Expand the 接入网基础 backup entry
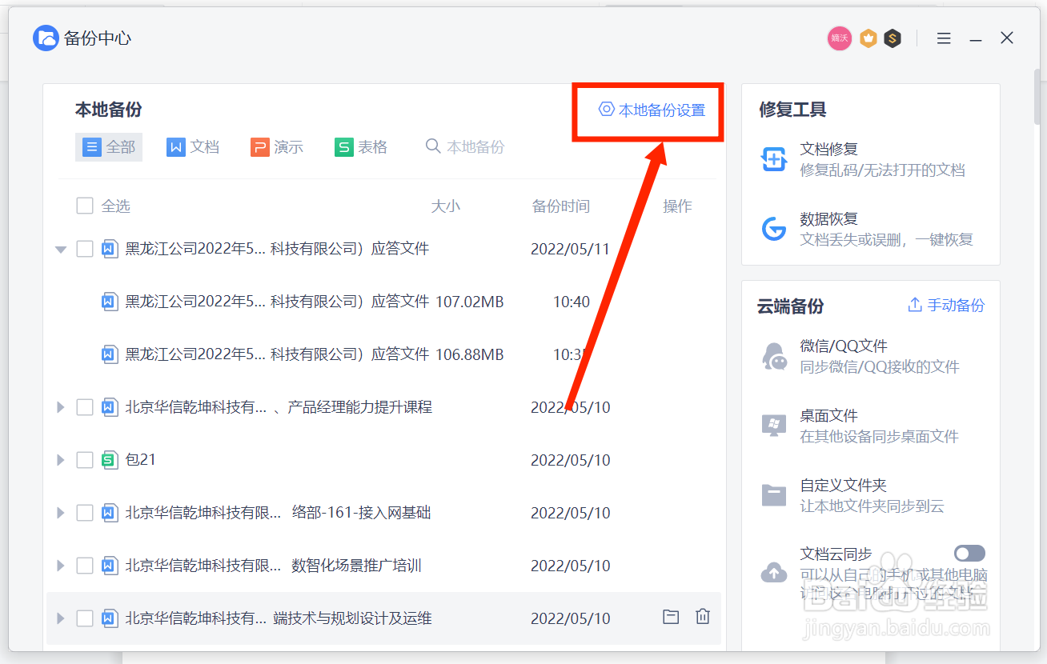The image size is (1047, 664). pyautogui.click(x=60, y=512)
